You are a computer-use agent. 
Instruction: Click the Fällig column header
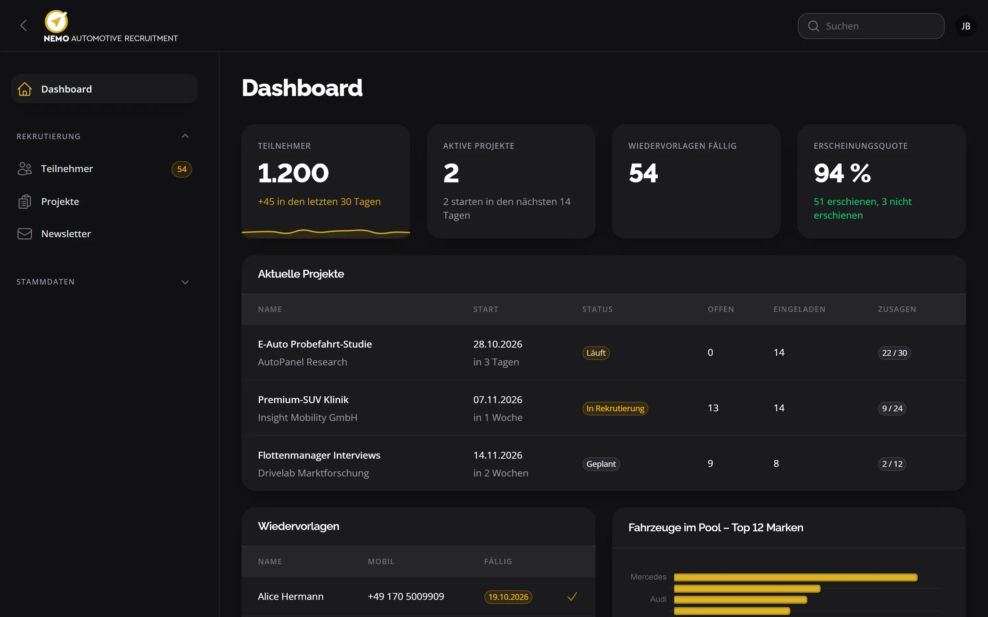(498, 561)
